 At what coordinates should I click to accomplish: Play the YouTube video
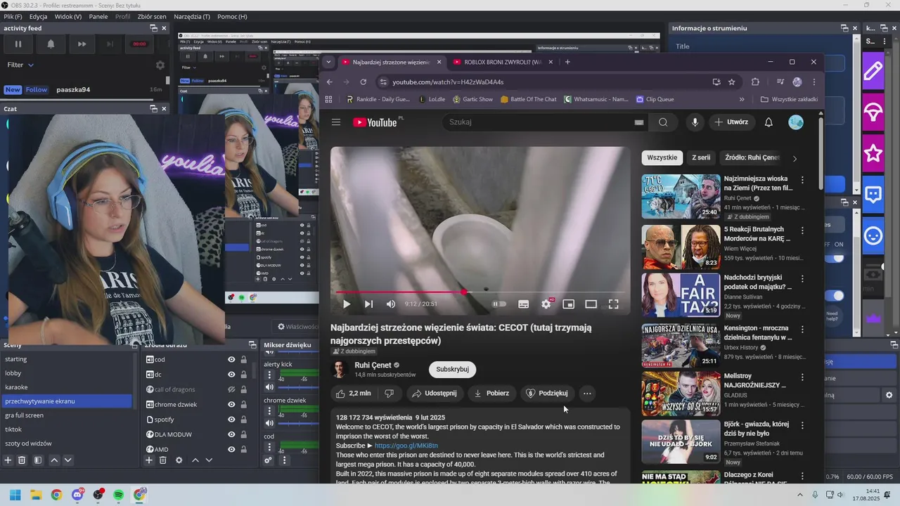pyautogui.click(x=346, y=304)
